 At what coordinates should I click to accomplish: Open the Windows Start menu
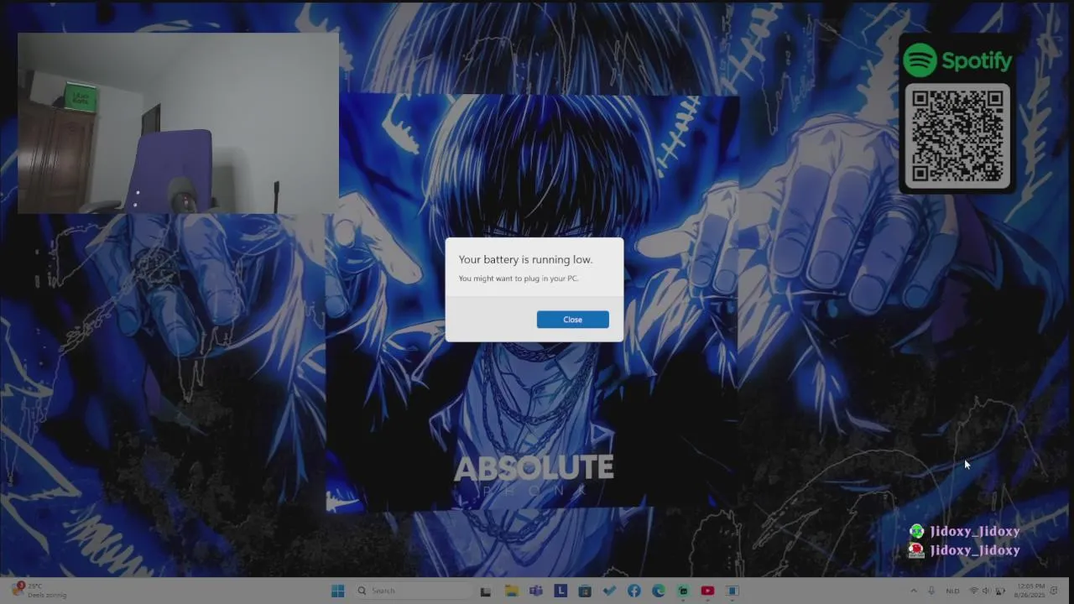[x=337, y=591]
